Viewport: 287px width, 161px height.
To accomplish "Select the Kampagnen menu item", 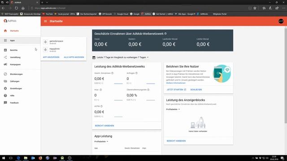I will tap(15, 64).
